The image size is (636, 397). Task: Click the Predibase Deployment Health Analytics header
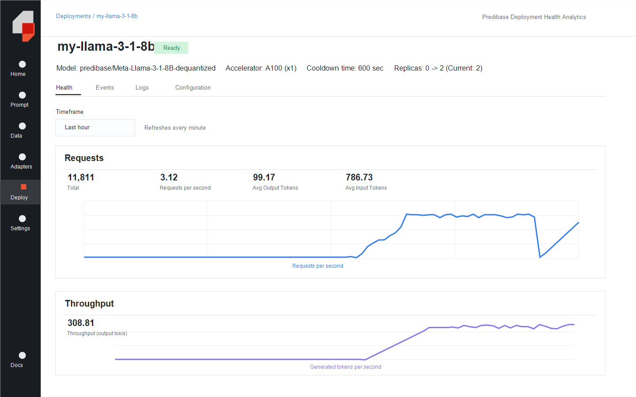pyautogui.click(x=534, y=17)
